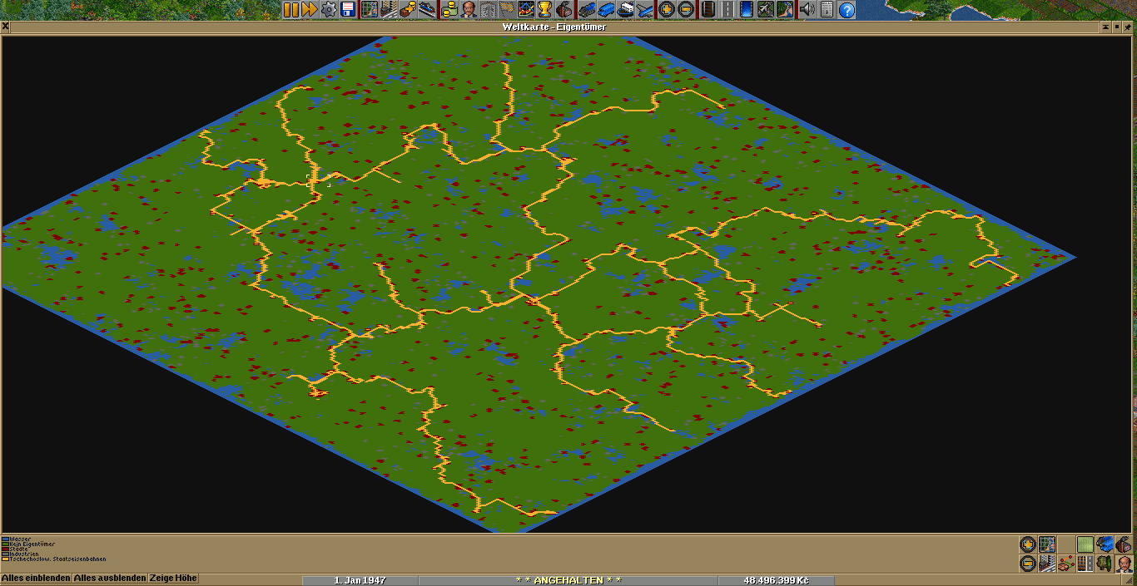
Task: Open game options gear menu
Action: pos(329,10)
